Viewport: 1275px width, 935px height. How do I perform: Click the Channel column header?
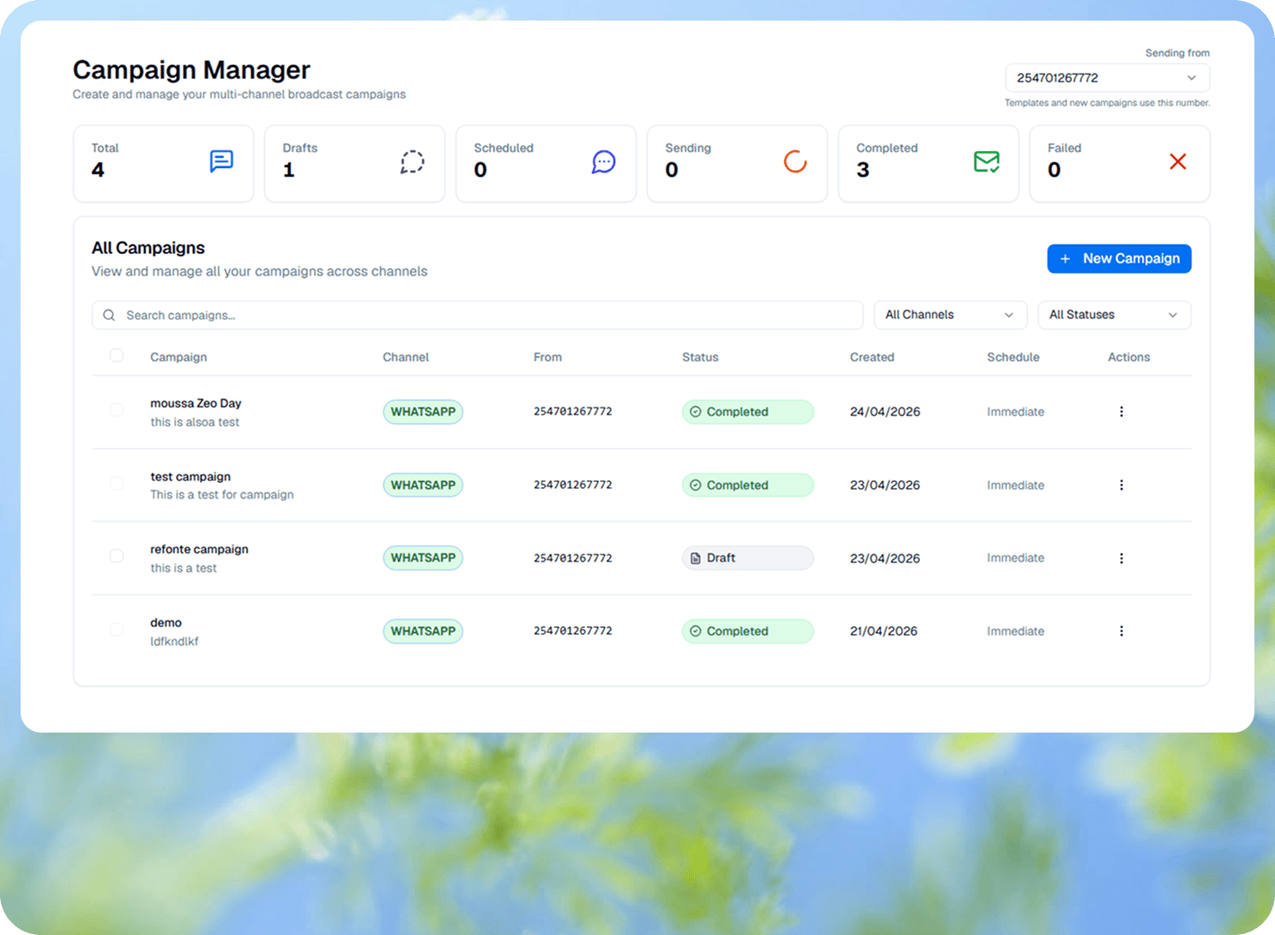[406, 357]
